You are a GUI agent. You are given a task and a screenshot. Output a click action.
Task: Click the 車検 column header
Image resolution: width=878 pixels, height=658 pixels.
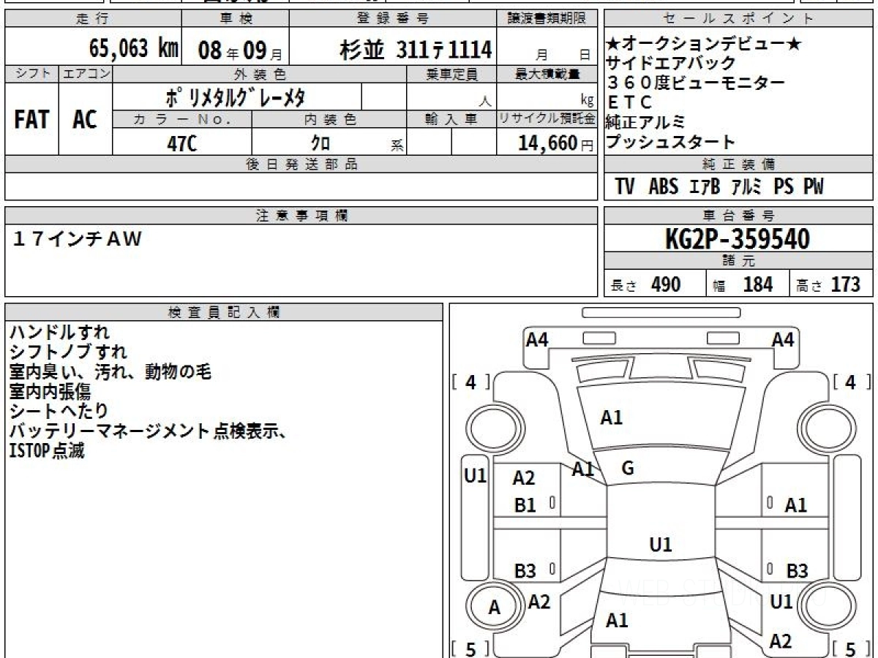[x=235, y=19]
